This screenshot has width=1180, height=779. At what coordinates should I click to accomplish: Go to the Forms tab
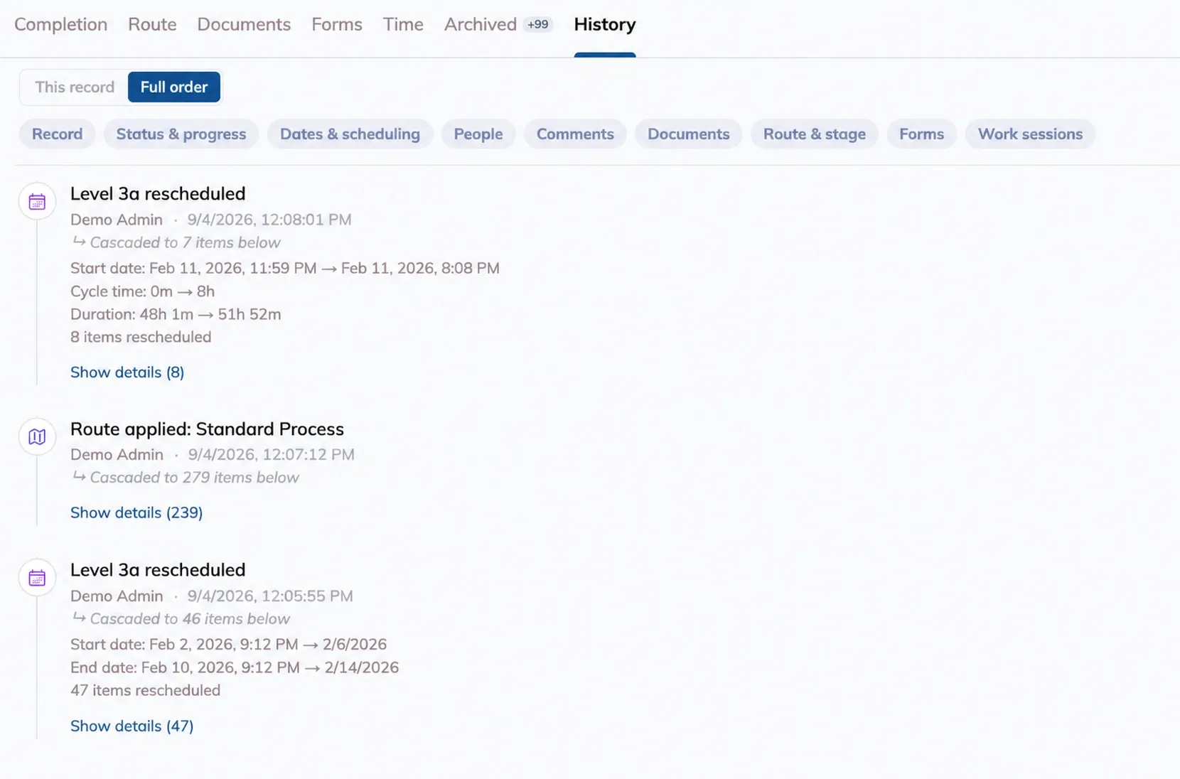coord(337,24)
